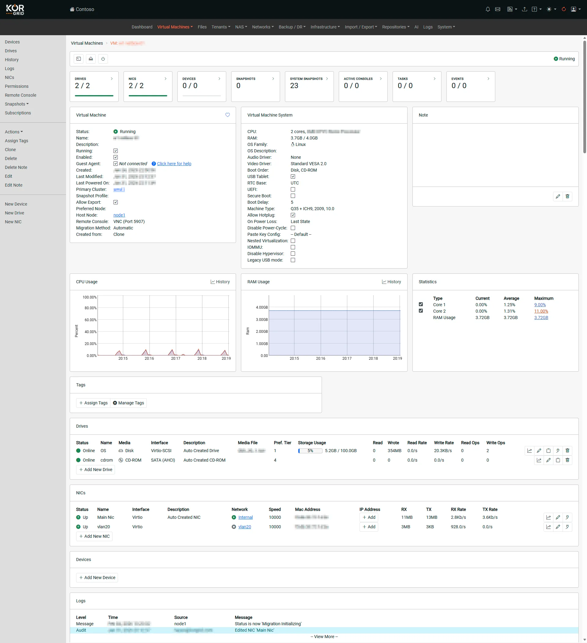Click the RSS feed icon in header
Image resolution: width=587 pixels, height=643 pixels.
[x=510, y=9]
